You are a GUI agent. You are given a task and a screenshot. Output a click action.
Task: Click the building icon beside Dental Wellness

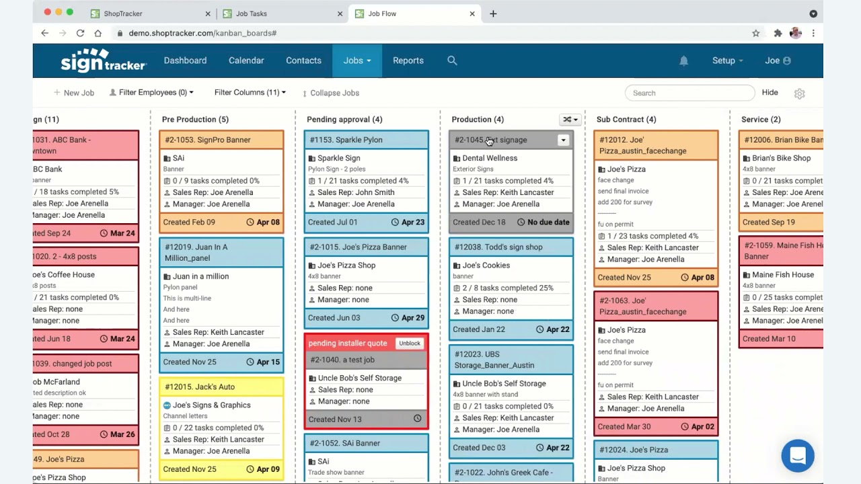click(x=457, y=159)
